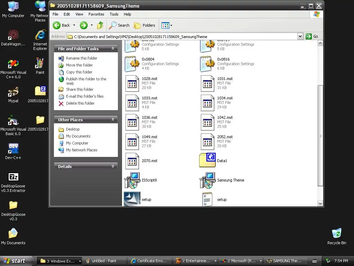Click the file list scrollbar thumb
Viewport: 354px width, 266px height.
pyautogui.click(x=320, y=136)
